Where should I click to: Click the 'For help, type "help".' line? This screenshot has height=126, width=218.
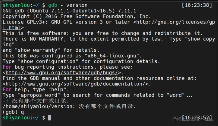pos(36,89)
